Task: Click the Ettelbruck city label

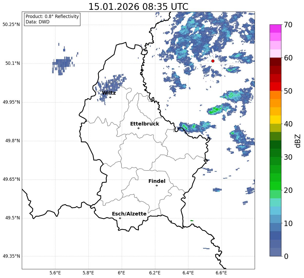Action: coord(145,124)
